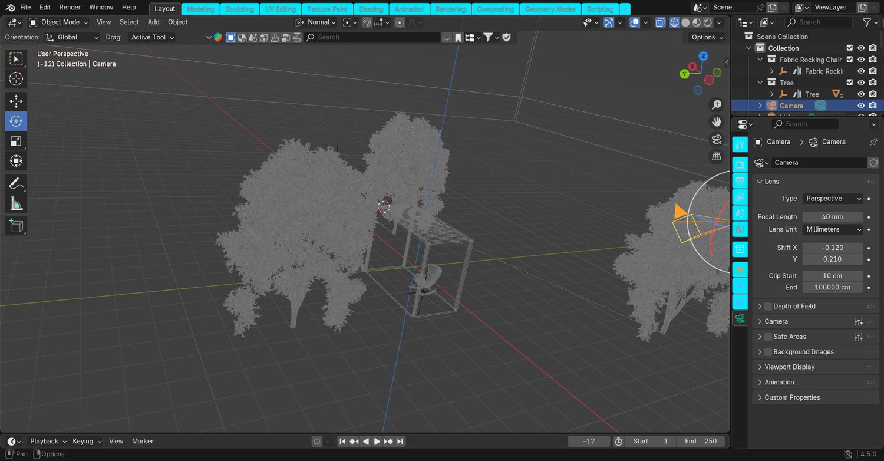Choose the Measure tool
The image size is (884, 461).
pos(16,204)
